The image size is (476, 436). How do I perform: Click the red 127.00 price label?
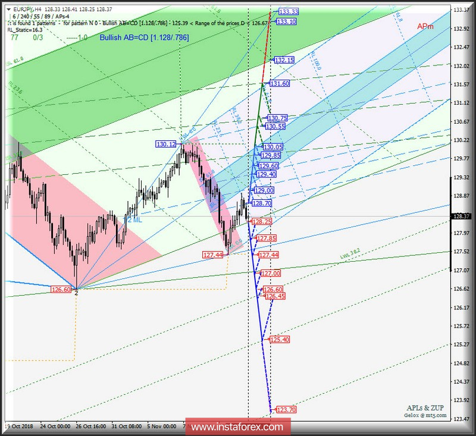click(271, 273)
